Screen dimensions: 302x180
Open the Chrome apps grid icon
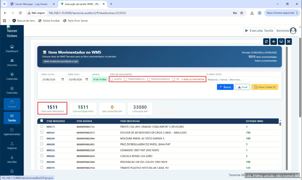click(4, 21)
